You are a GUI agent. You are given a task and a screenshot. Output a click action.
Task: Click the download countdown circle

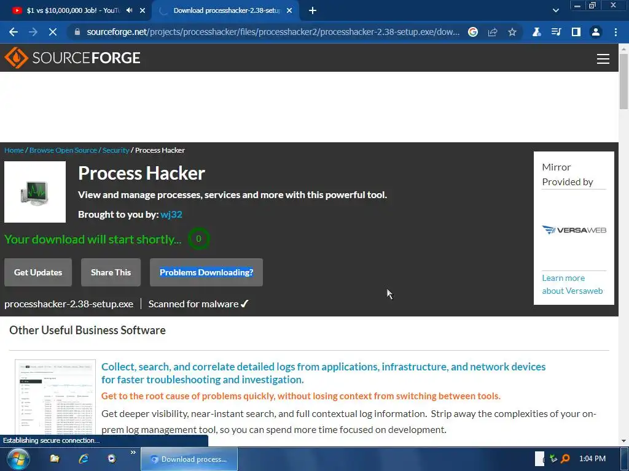[198, 239]
